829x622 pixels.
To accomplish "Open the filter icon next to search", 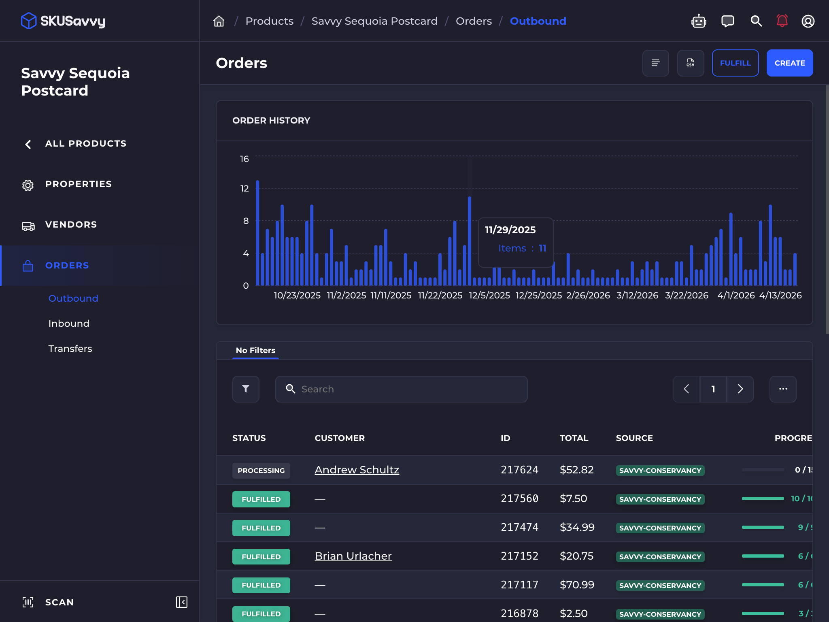I will [x=246, y=389].
